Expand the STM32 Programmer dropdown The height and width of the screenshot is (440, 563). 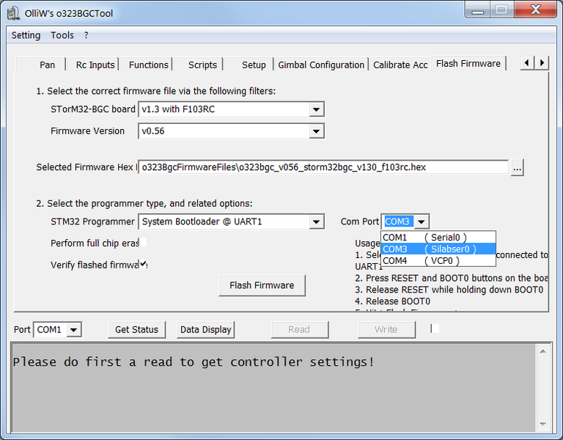(316, 222)
